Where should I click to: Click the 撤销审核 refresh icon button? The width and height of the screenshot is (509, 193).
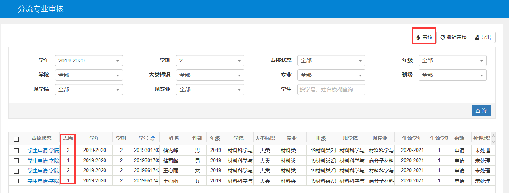tap(454, 37)
